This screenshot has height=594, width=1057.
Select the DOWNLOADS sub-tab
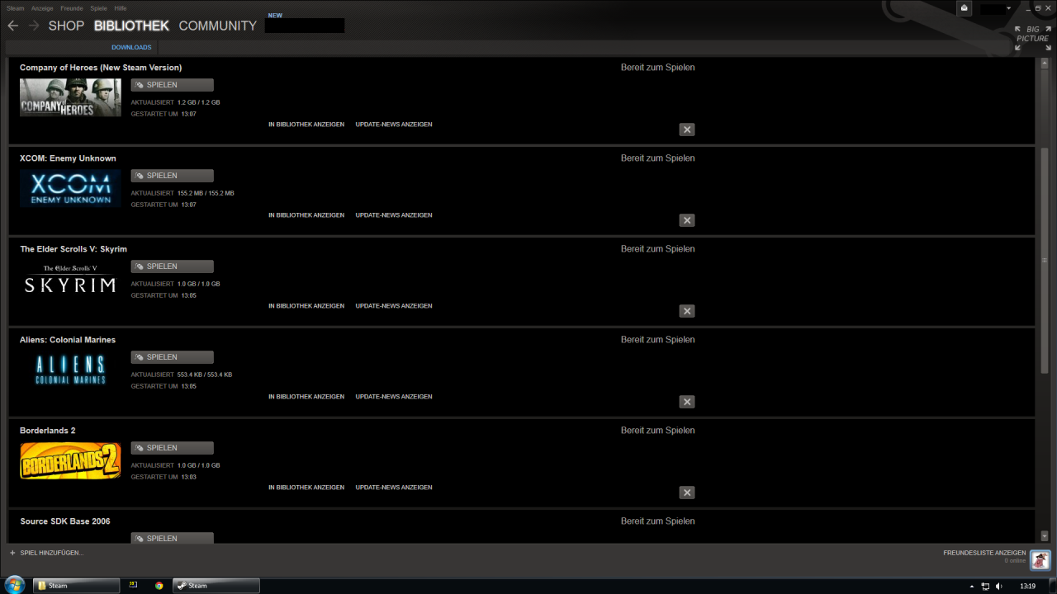pyautogui.click(x=131, y=47)
